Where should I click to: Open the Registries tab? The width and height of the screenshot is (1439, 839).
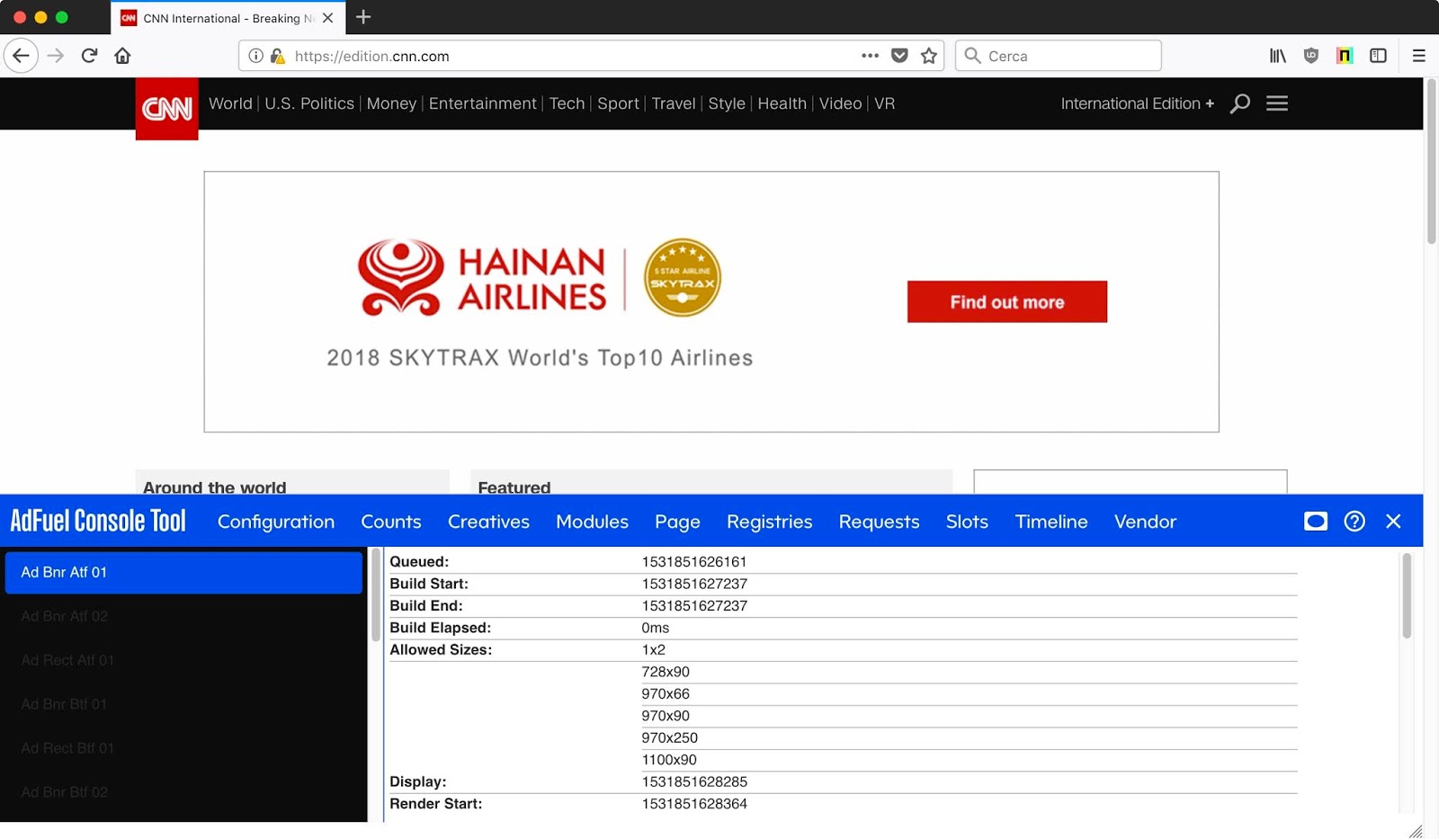tap(769, 522)
